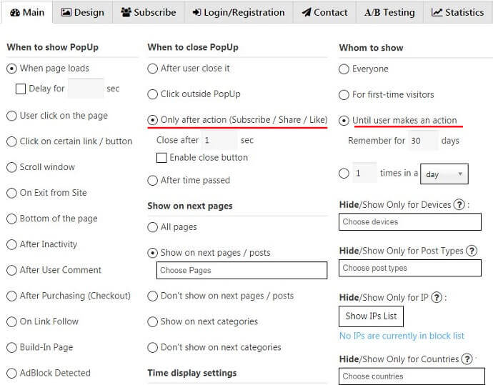The height and width of the screenshot is (385, 493).
Task: Select Click on certain link / button
Action: [x=11, y=141]
